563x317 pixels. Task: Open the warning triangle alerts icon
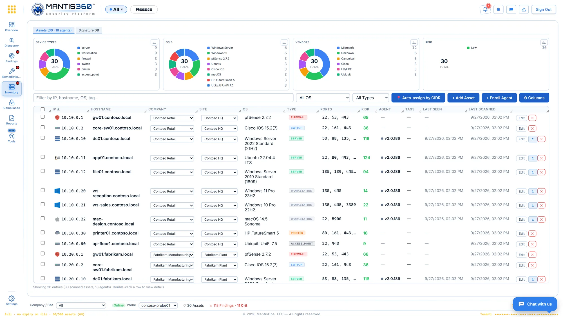pyautogui.click(x=524, y=10)
